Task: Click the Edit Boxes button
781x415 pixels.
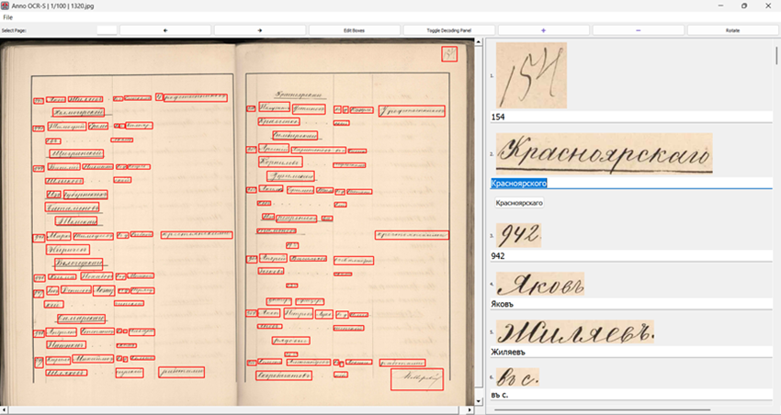Action: 354,30
